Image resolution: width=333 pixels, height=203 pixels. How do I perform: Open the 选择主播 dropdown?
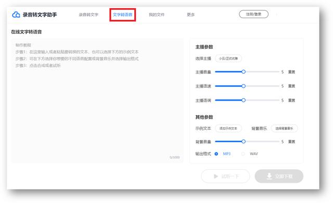[228, 59]
